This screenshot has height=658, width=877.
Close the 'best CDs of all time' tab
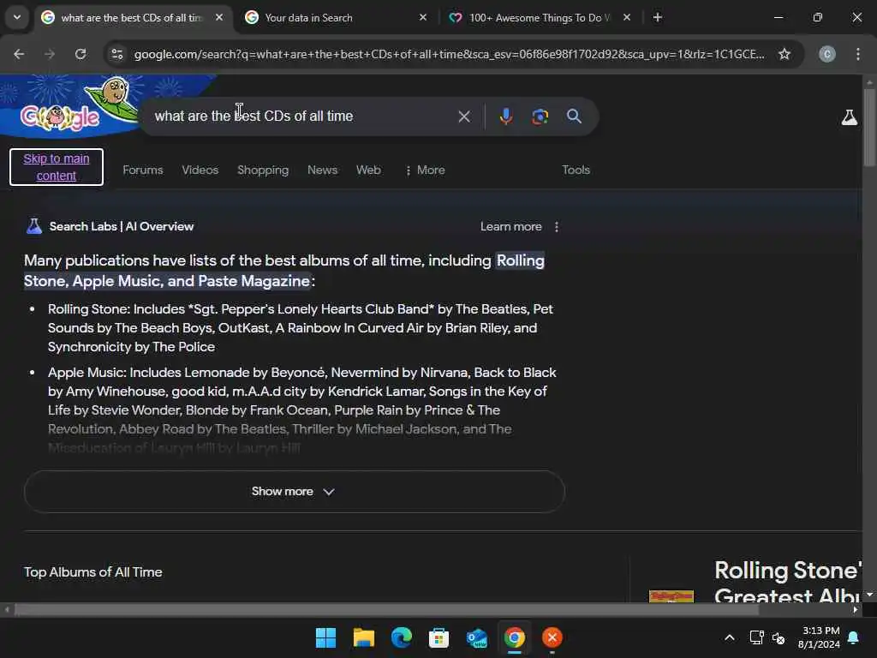coord(219,18)
